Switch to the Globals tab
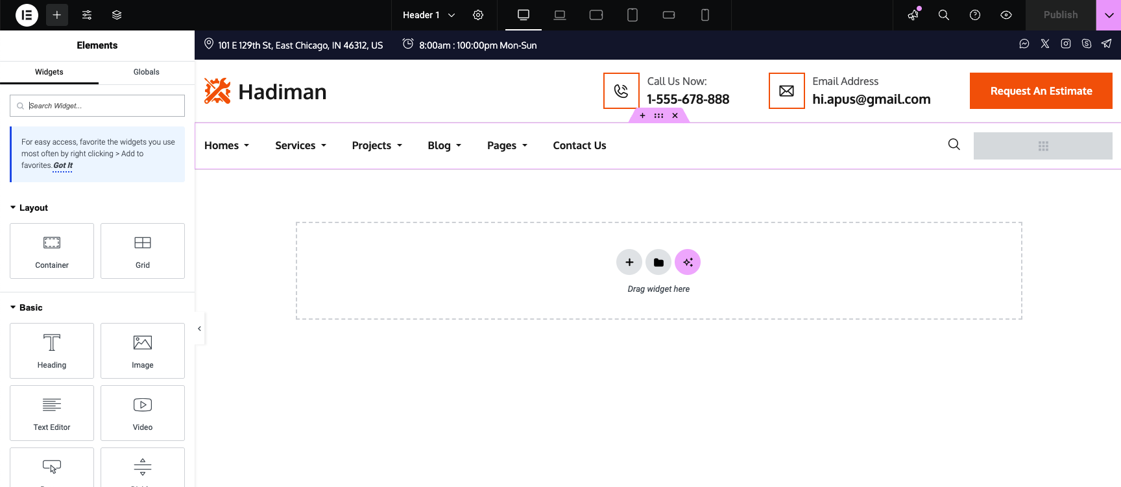This screenshot has width=1121, height=487. (146, 72)
